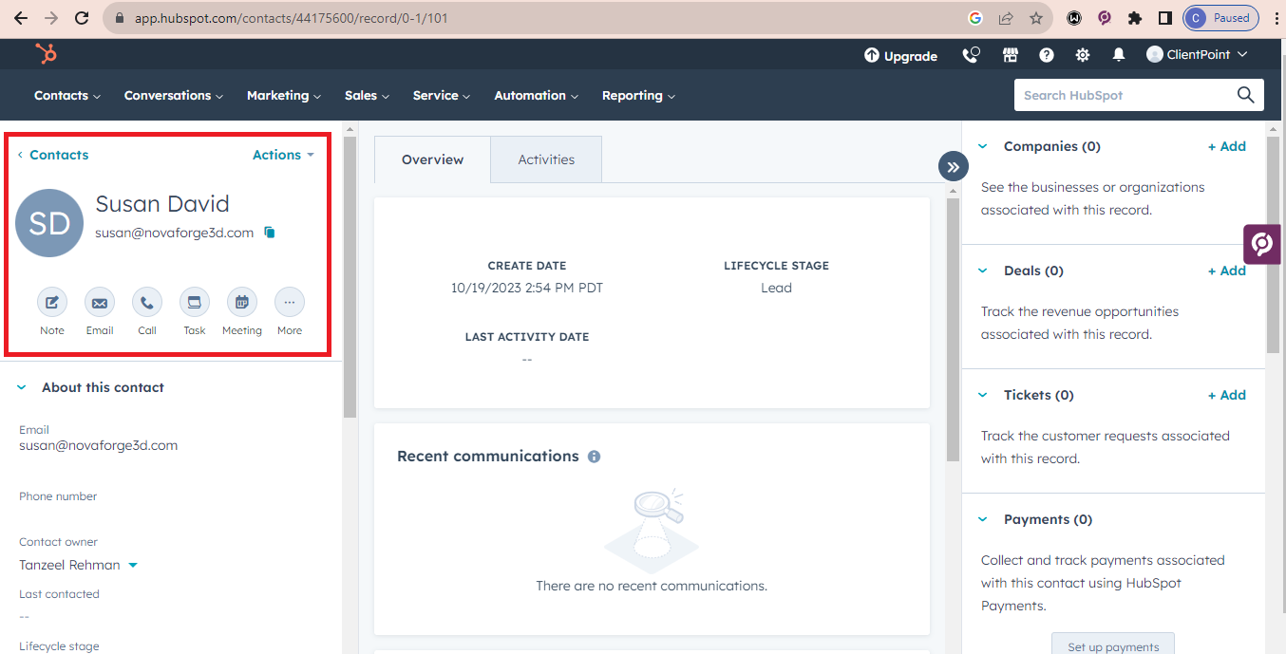Collapse the About this contact section

[22, 387]
